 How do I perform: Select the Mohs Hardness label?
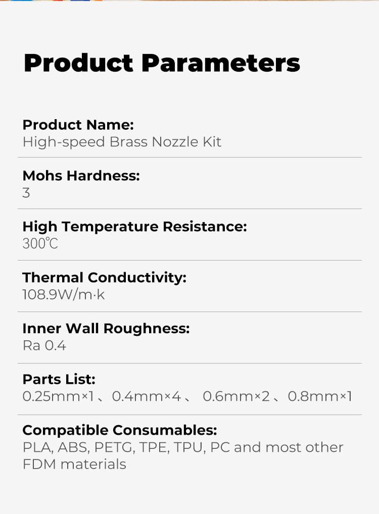(81, 175)
